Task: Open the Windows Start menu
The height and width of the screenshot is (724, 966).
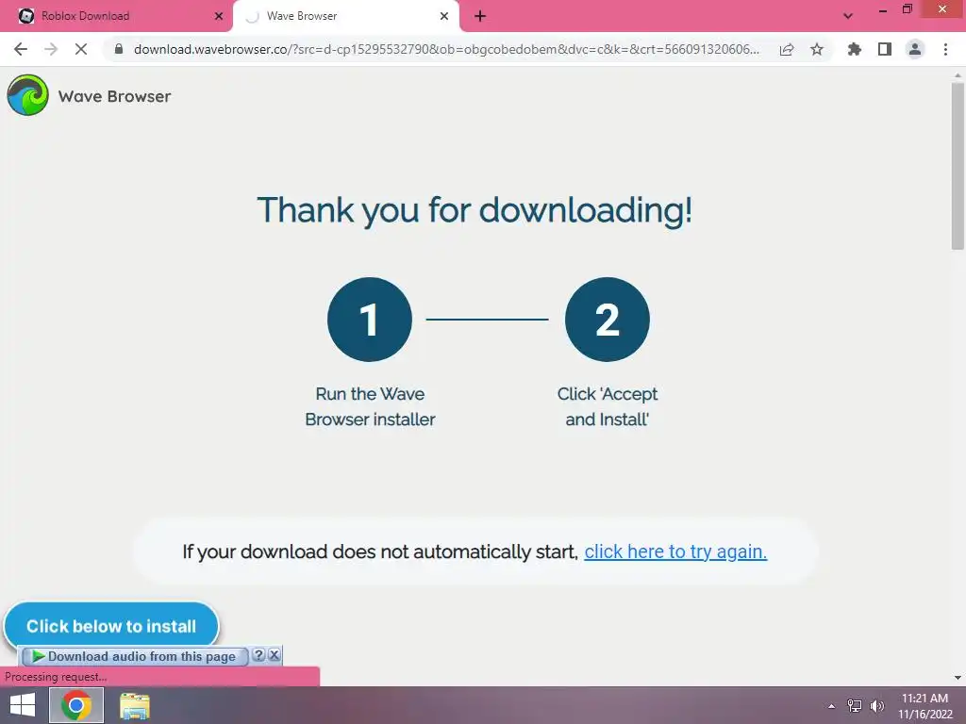Action: click(23, 705)
